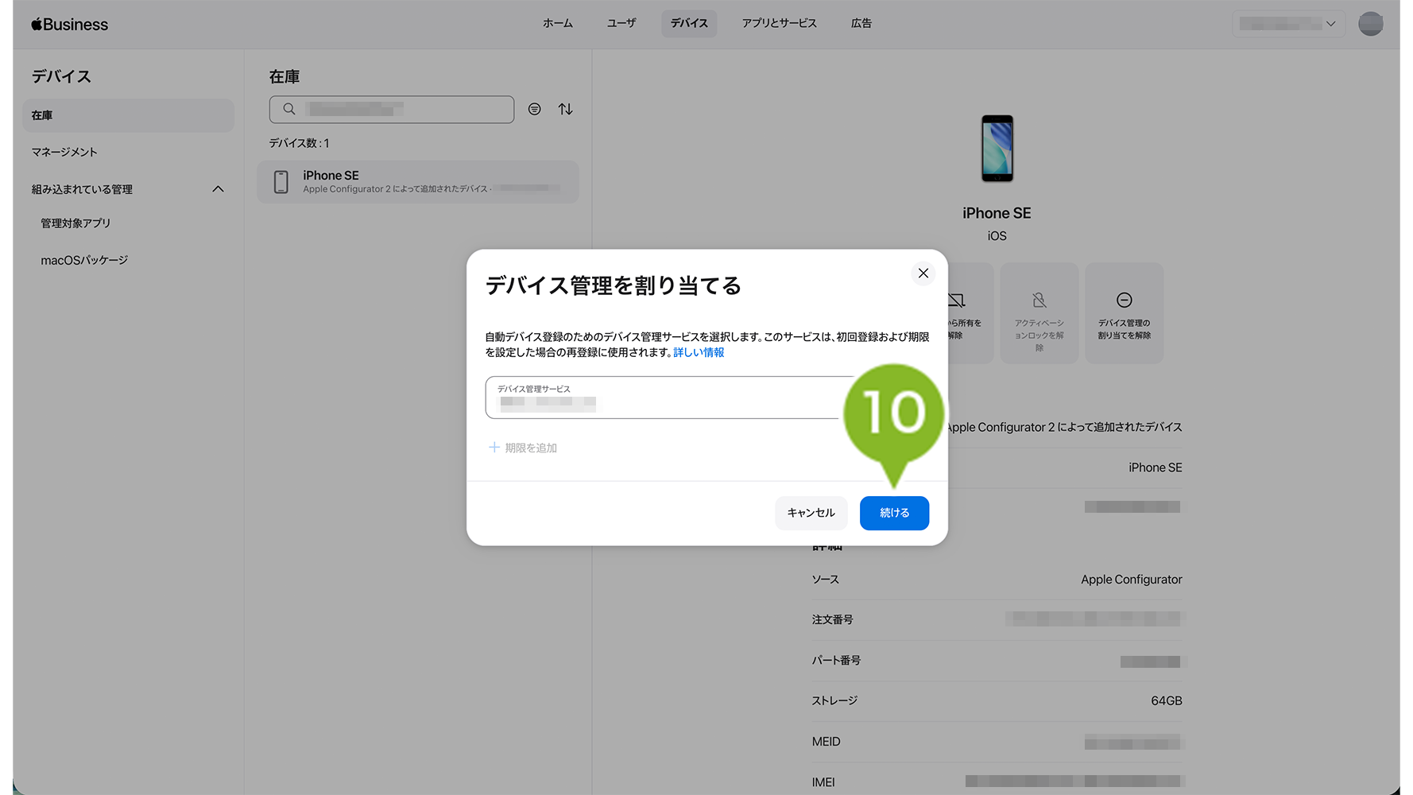This screenshot has width=1413, height=795.
Task: Click the Apple Business logo
Action: pos(70,25)
